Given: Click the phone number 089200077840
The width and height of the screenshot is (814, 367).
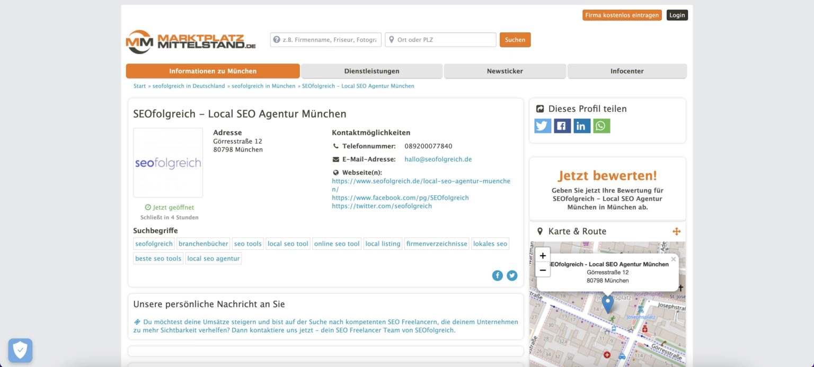Looking at the screenshot, I should pyautogui.click(x=428, y=146).
